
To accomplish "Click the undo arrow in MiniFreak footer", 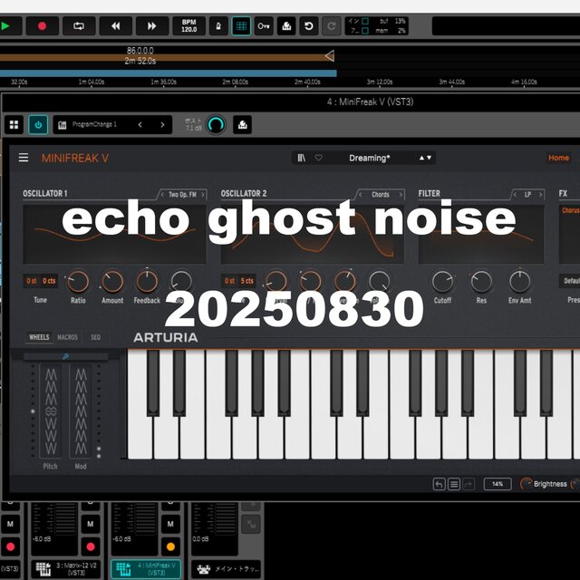I will click(439, 484).
